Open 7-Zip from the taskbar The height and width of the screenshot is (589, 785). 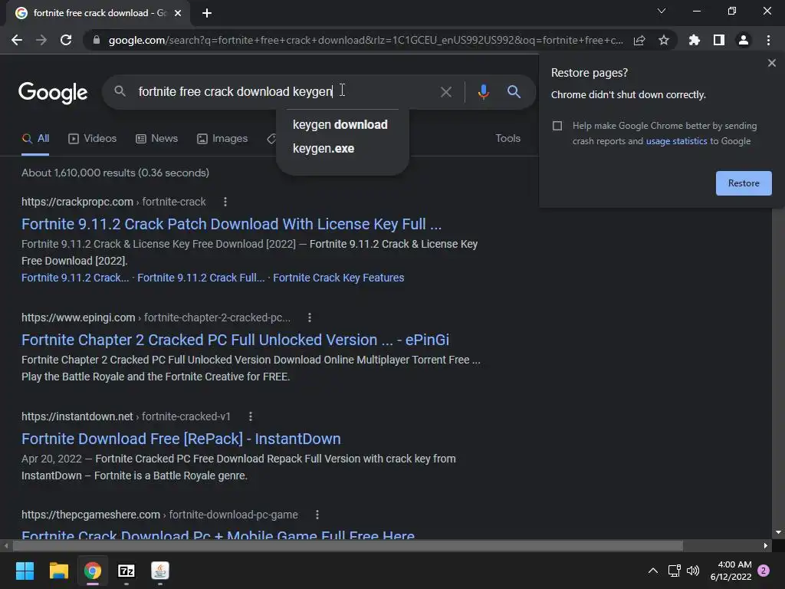[x=126, y=571]
